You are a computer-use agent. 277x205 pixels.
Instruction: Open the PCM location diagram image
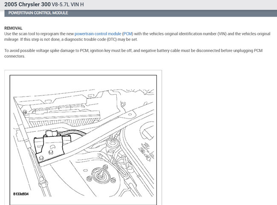(x=83, y=140)
